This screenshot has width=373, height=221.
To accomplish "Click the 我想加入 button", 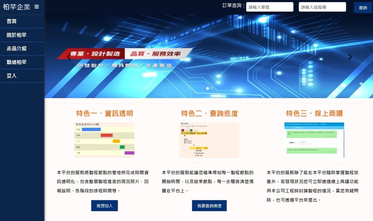I will [105, 206].
